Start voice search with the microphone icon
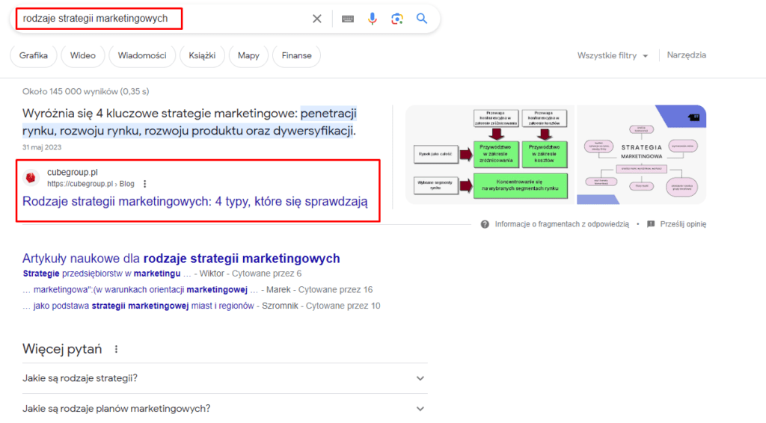Screen dimensions: 766x423 (373, 19)
